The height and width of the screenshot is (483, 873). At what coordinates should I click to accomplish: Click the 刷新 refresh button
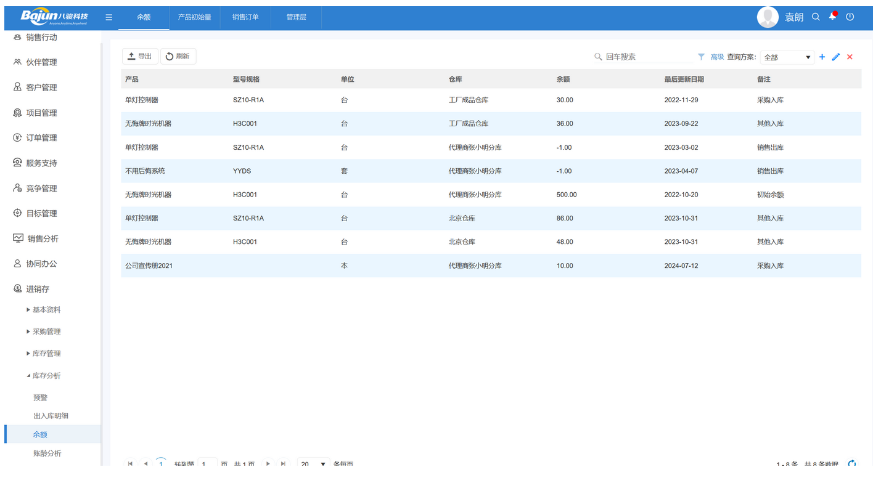178,56
